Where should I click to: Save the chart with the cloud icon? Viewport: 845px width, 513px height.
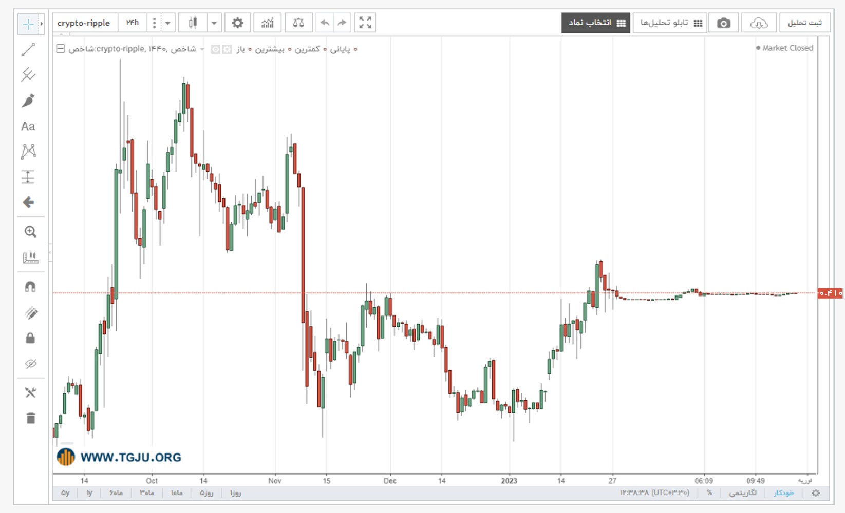(x=759, y=23)
